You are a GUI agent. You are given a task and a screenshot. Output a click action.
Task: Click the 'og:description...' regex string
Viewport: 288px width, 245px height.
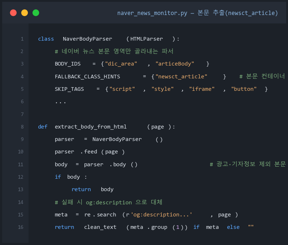pyautogui.click(x=162, y=215)
